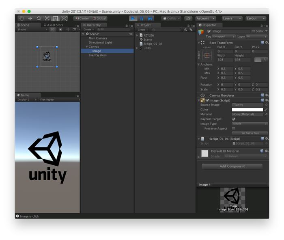Click the Step frame button
Screen dimensions: 284x240
tap(150, 18)
